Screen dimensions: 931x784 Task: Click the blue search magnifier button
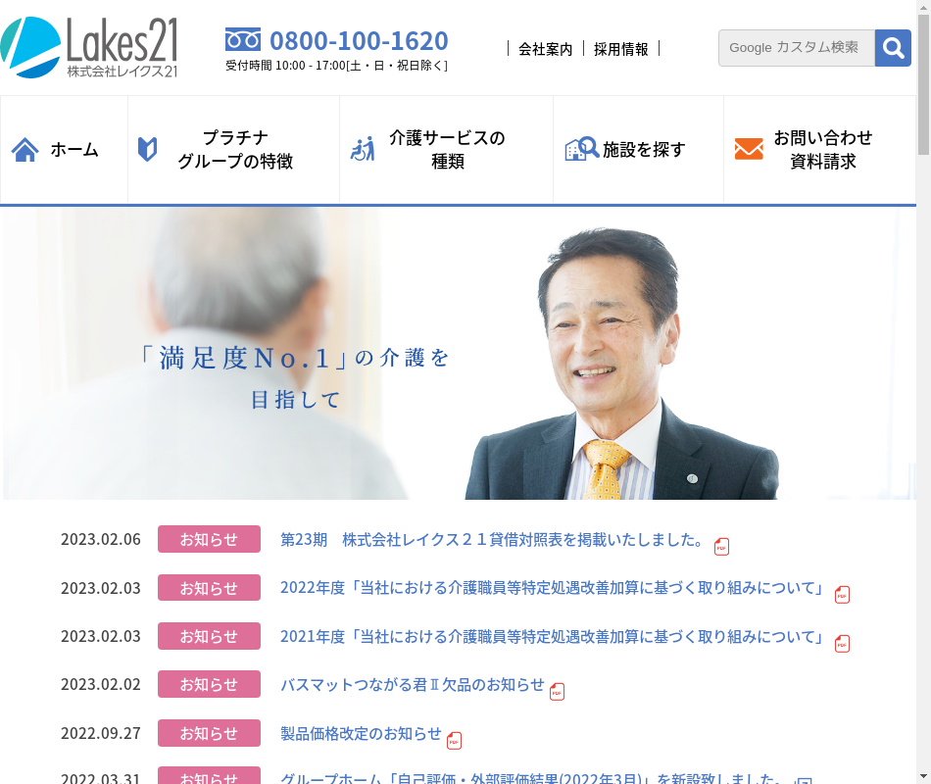tap(893, 47)
